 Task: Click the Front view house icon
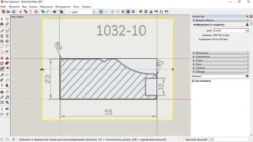coord(151,12)
